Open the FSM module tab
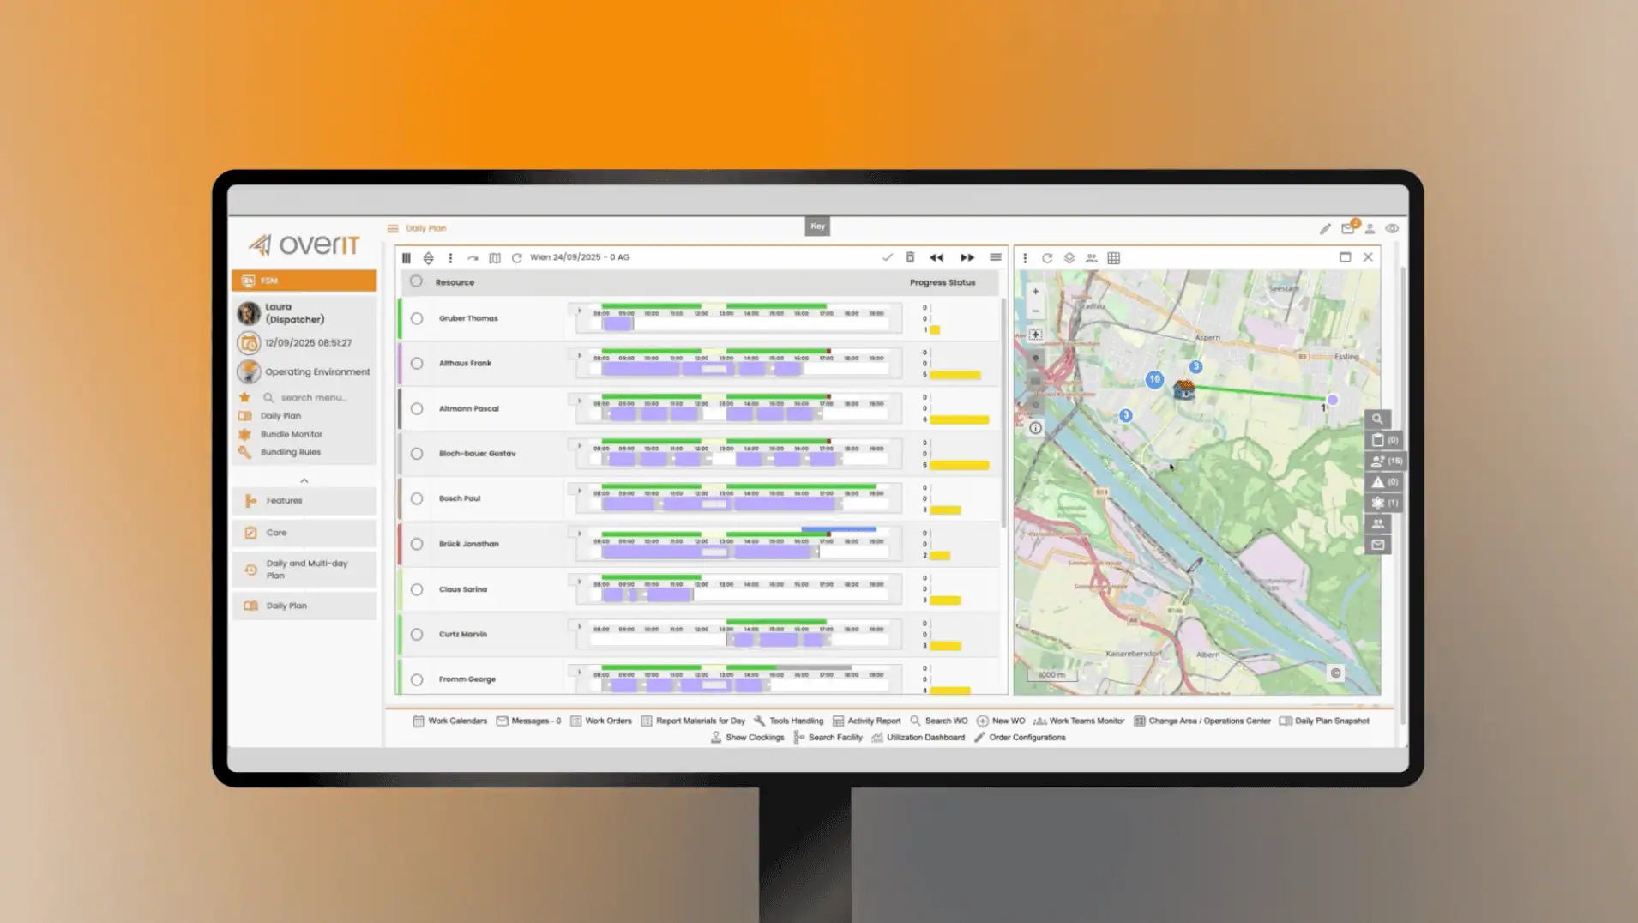Image resolution: width=1638 pixels, height=923 pixels. pos(304,281)
